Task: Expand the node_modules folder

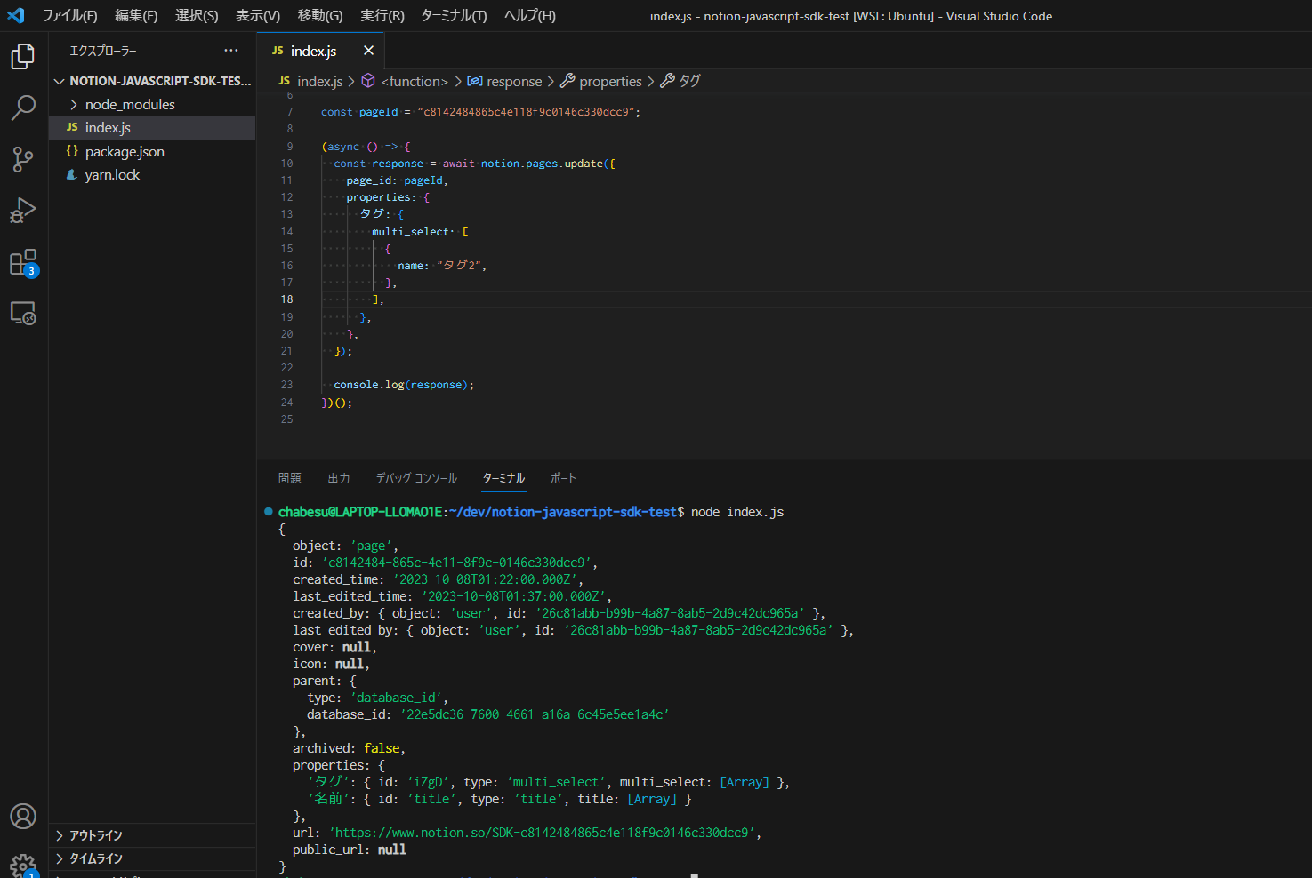Action: (x=152, y=104)
